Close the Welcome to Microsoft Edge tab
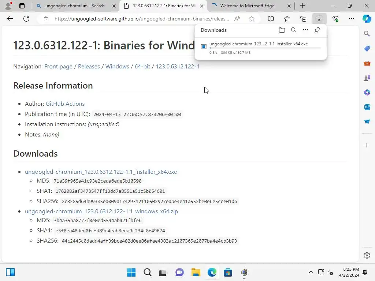This screenshot has height=281, width=375. tap(289, 6)
